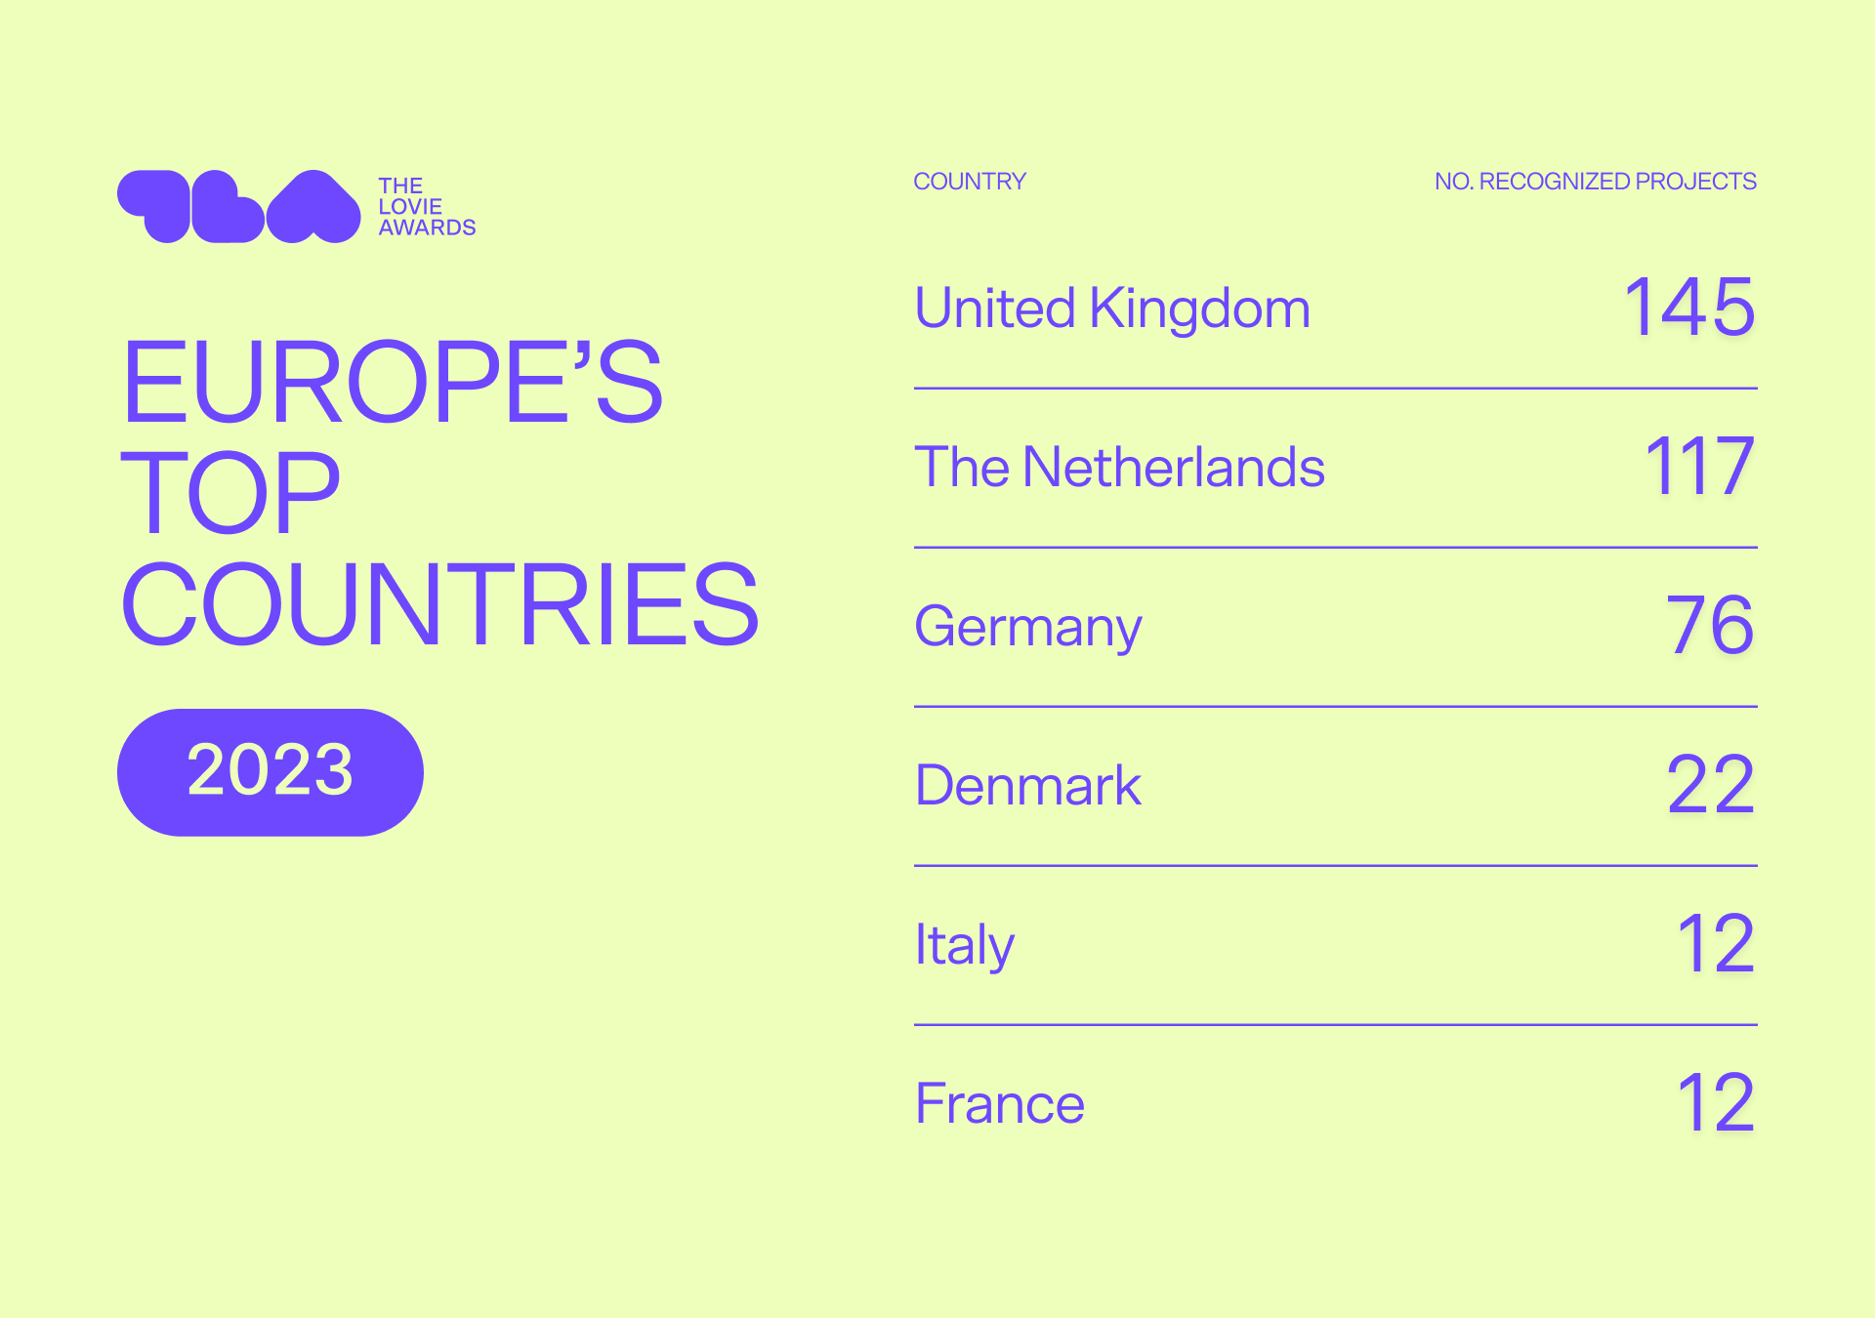This screenshot has width=1875, height=1318.
Task: Click the purple Lovie Awards logo shapes
Action: coord(239,206)
